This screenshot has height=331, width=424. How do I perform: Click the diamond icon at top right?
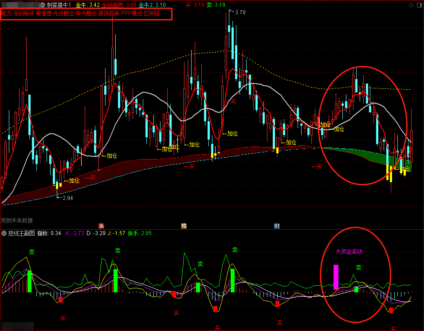(410, 5)
